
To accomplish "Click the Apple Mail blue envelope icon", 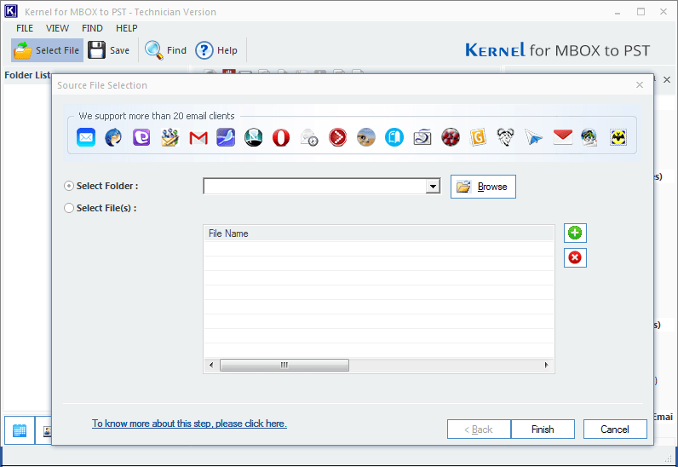I will pos(86,138).
